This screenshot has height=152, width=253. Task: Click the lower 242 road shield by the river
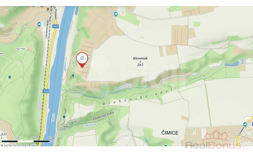(x=46, y=91)
